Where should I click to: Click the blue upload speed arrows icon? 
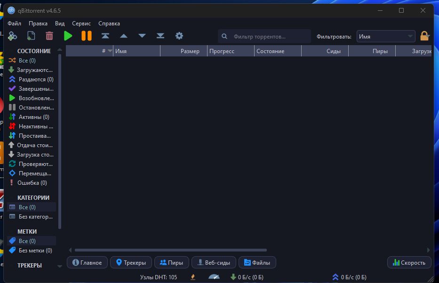(x=335, y=277)
